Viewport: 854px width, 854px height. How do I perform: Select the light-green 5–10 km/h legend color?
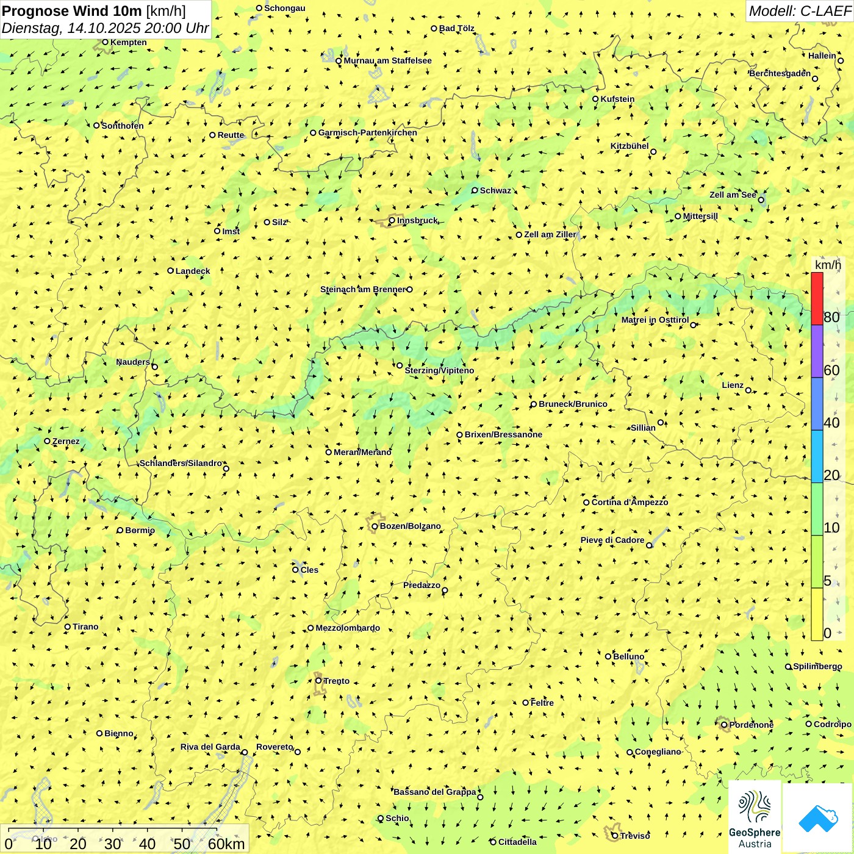pos(817,561)
